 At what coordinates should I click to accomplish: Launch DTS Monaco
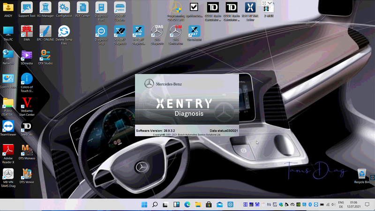(27, 152)
